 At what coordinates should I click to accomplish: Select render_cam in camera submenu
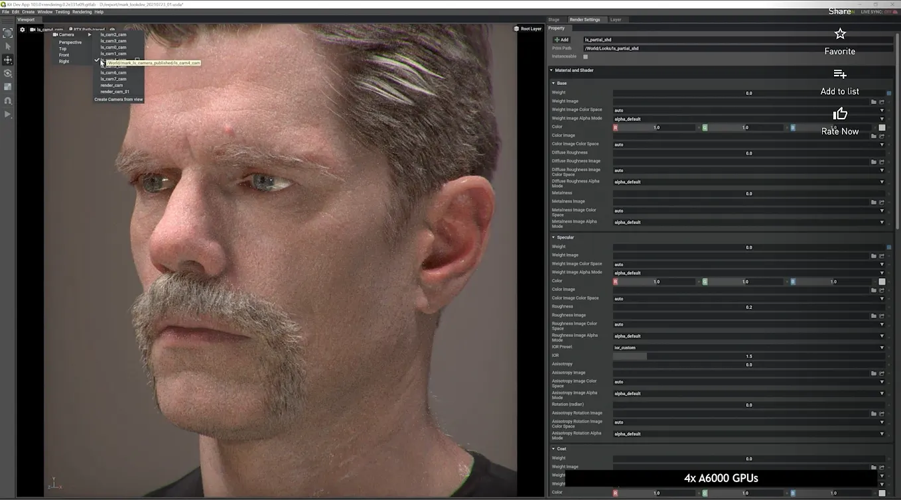(x=111, y=86)
